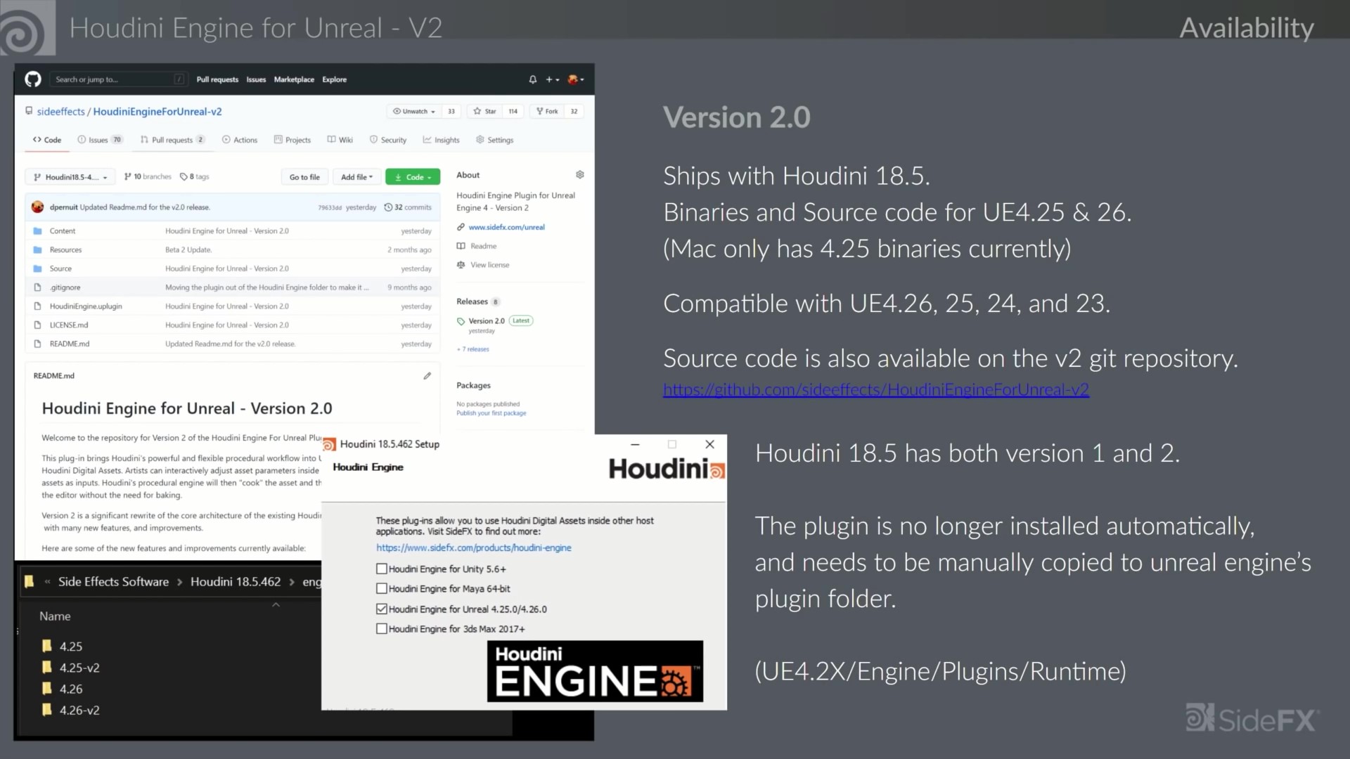Click the Code button dropdown arrow
This screenshot has height=759, width=1350.
click(432, 176)
